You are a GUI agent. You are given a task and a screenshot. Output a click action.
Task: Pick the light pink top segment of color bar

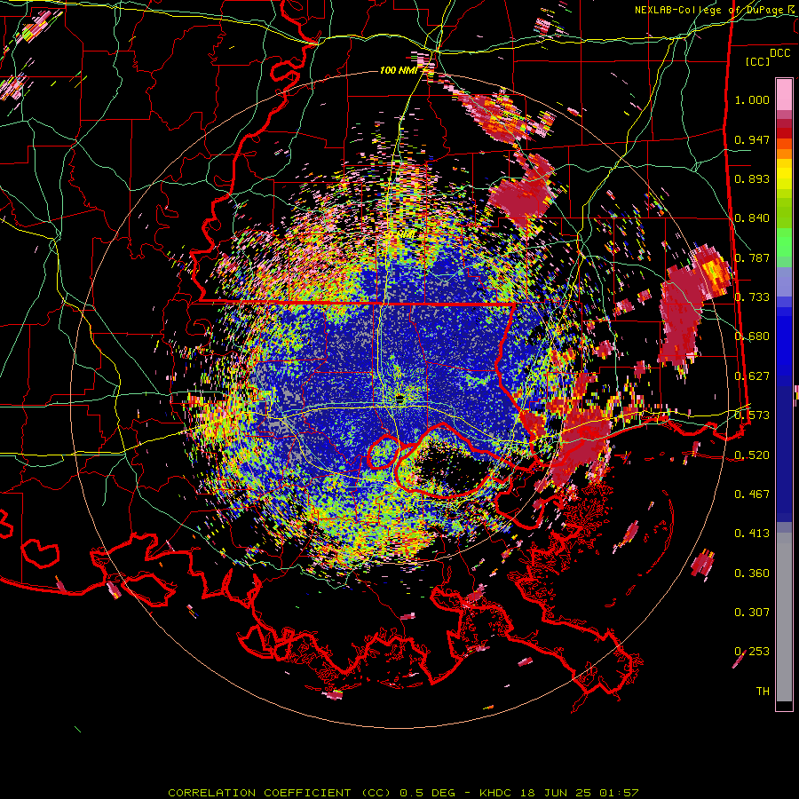(784, 94)
